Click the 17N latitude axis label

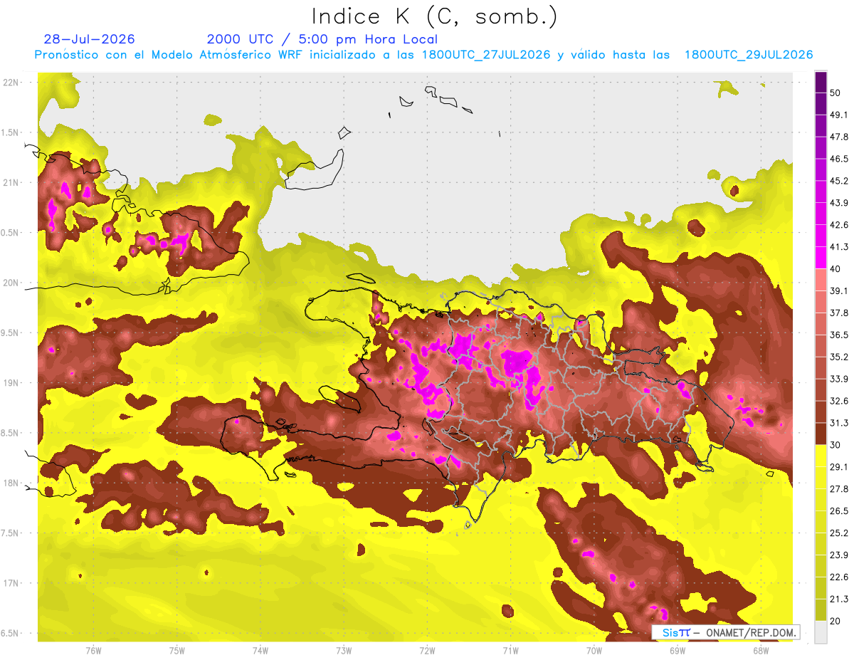pyautogui.click(x=11, y=583)
